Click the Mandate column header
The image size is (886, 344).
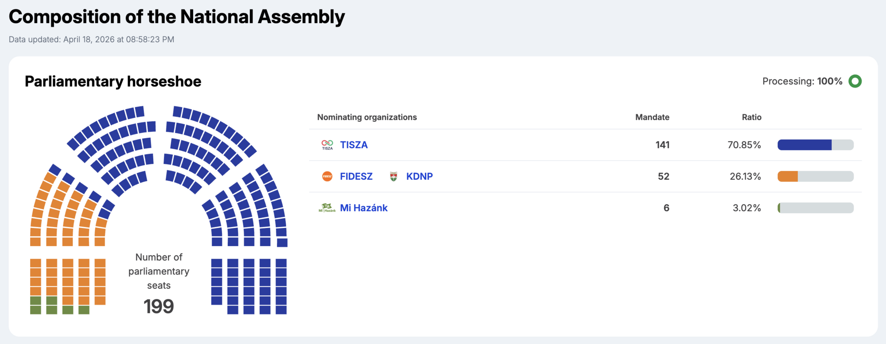[652, 117]
